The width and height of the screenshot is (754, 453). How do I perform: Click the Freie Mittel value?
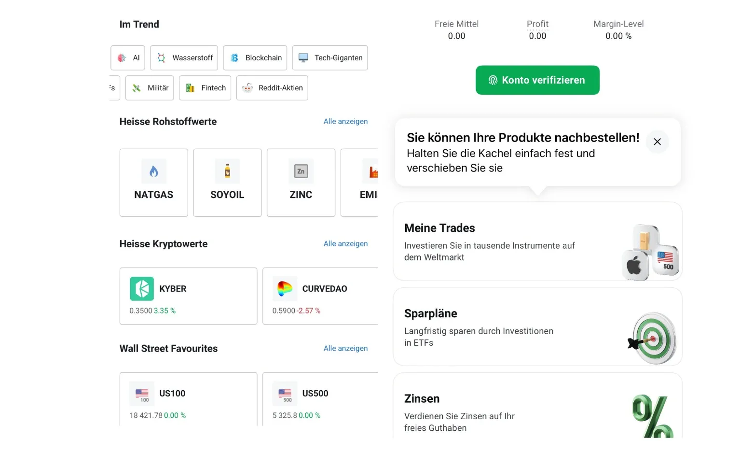[456, 36]
